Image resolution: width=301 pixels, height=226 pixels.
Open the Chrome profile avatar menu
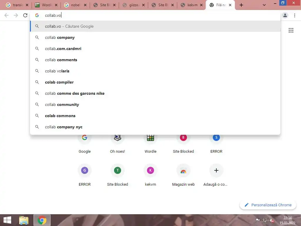coord(285,15)
